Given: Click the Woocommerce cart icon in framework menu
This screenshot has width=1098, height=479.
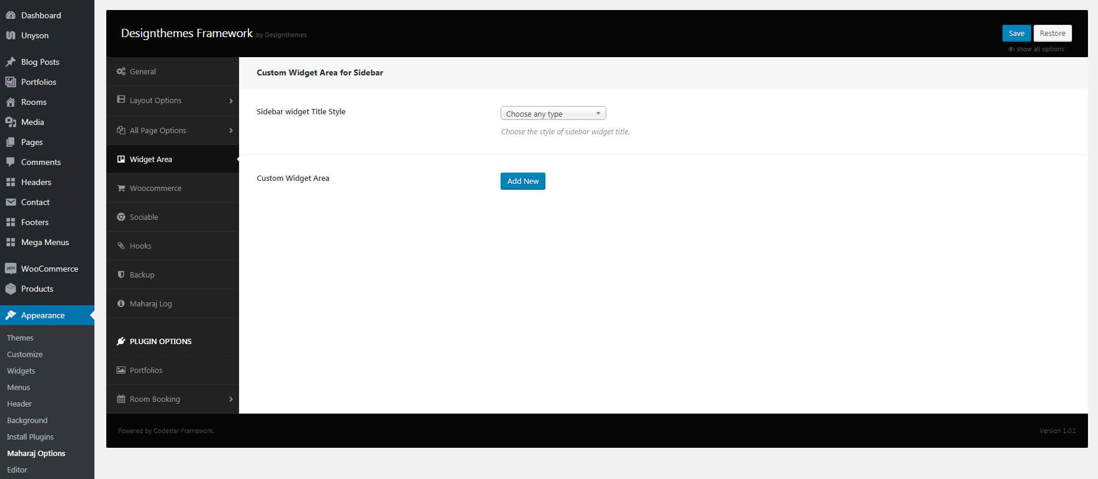Looking at the screenshot, I should tap(121, 188).
